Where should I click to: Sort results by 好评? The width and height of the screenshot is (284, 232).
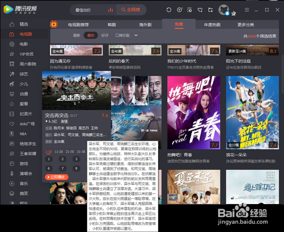(105, 35)
